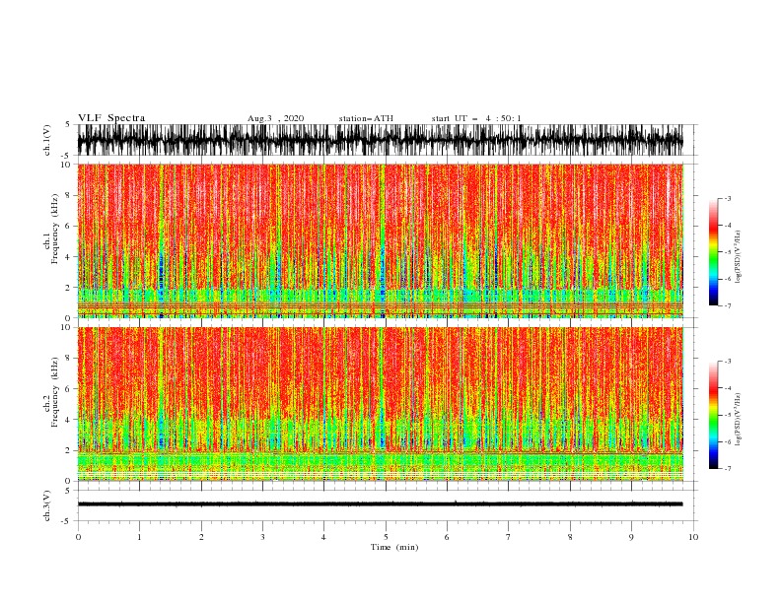Click time axis tick label "2"
The image size is (781, 603).
click(x=201, y=537)
